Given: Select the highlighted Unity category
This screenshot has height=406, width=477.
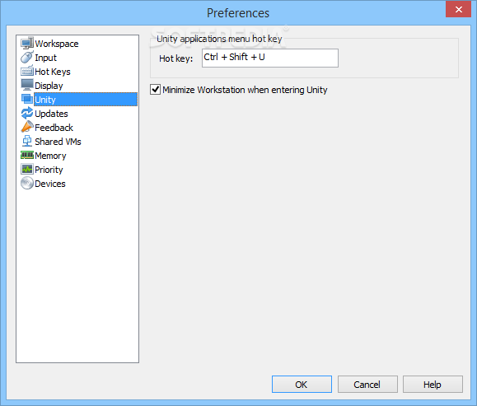Looking at the screenshot, I should pyautogui.click(x=86, y=100).
